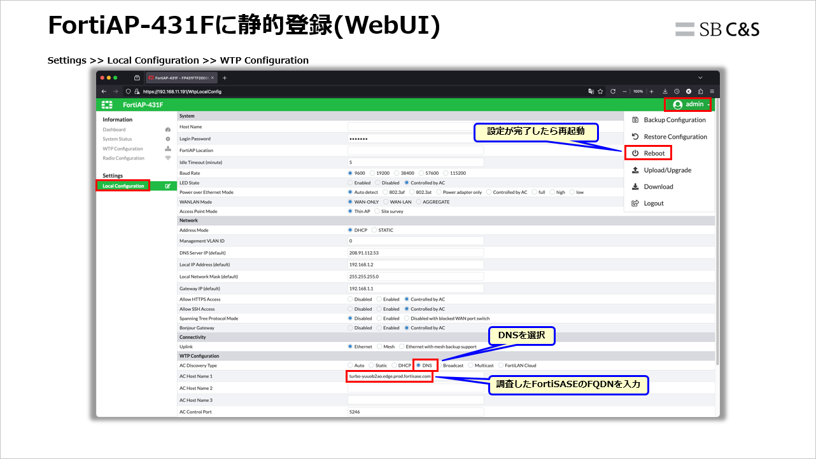
Task: Click the AC Host Name 2 field
Action: coord(416,388)
